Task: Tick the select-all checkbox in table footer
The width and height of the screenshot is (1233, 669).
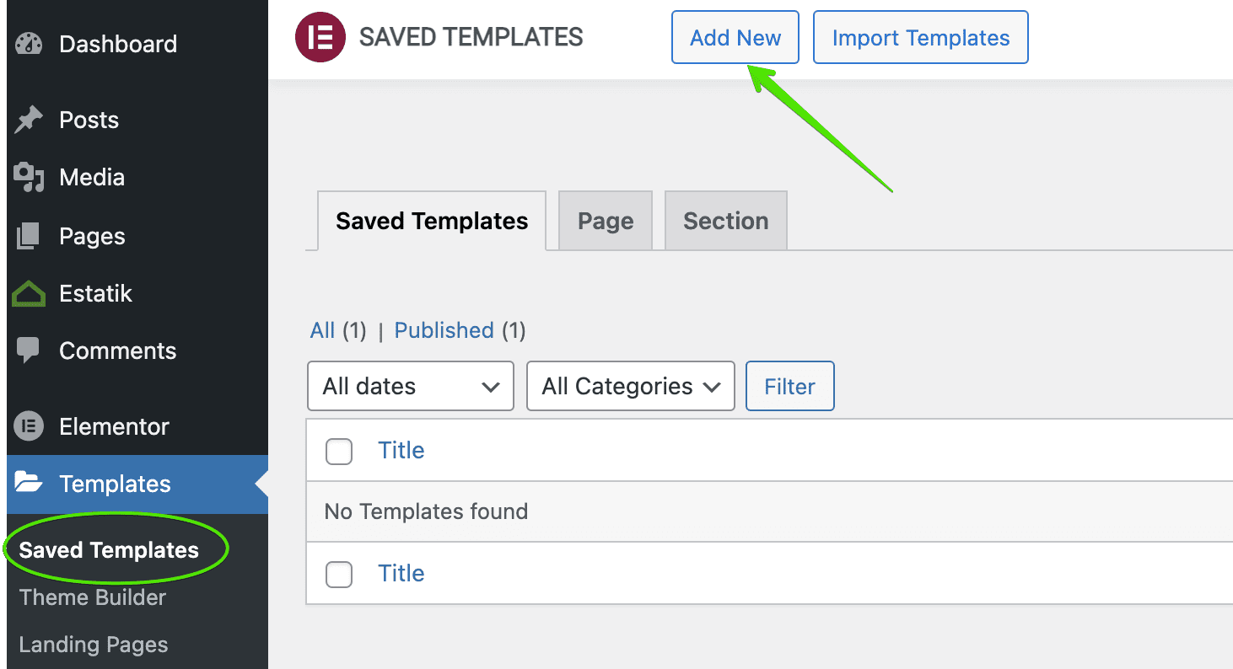Action: tap(339, 575)
